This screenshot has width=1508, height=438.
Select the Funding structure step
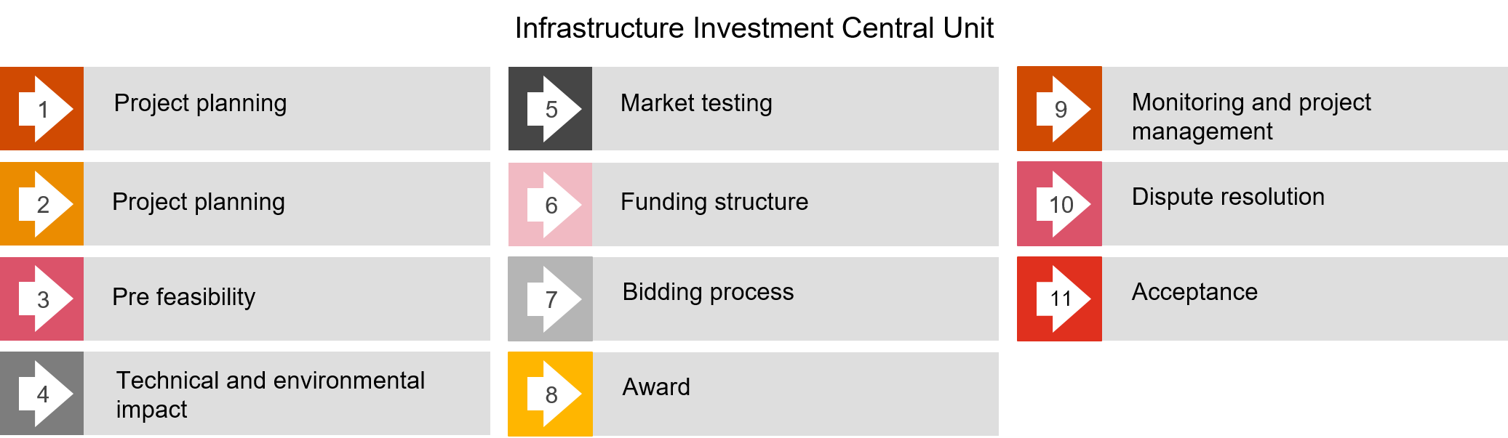point(714,202)
